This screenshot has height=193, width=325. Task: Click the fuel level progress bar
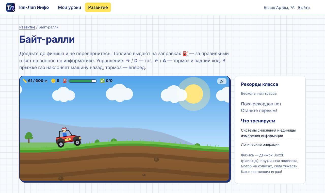83,81
